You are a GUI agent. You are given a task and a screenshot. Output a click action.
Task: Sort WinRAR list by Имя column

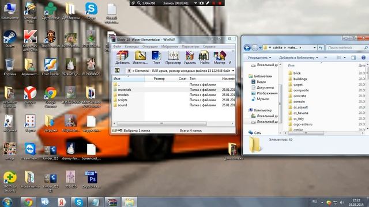coord(129,79)
